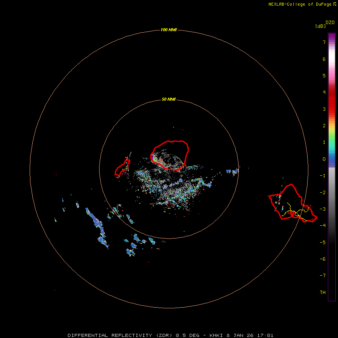Click the red 3 dB segment of color bar
The height and width of the screenshot is (338, 338).
[332, 106]
